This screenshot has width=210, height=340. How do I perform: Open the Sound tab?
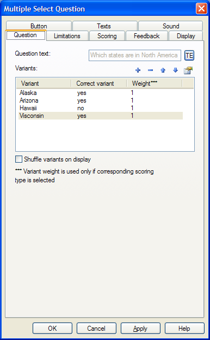coord(171,26)
